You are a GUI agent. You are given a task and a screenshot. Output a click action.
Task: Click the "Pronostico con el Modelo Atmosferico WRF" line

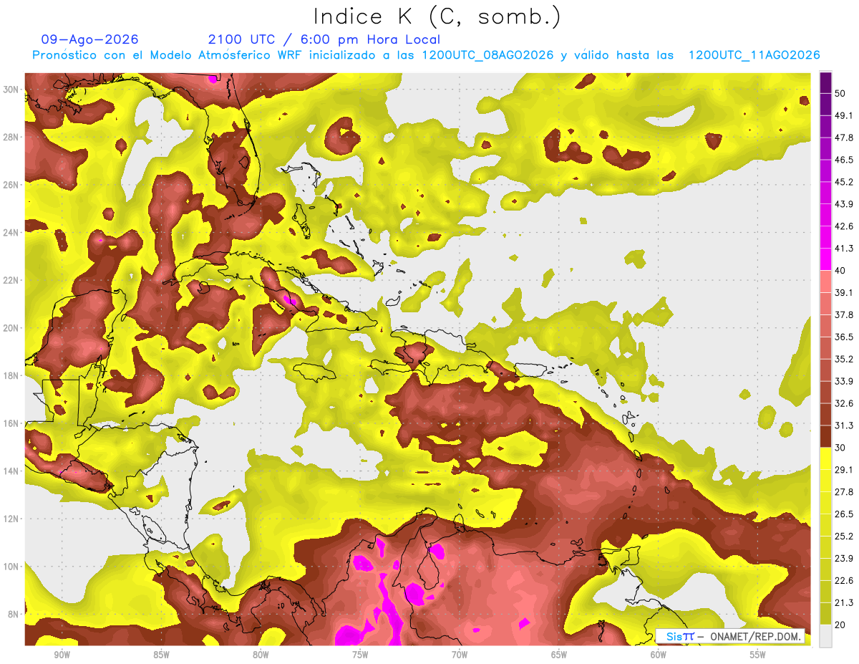[x=426, y=55]
